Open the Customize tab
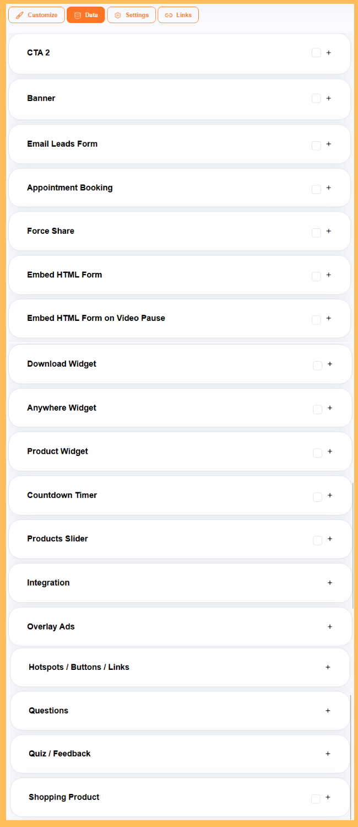 coord(36,15)
